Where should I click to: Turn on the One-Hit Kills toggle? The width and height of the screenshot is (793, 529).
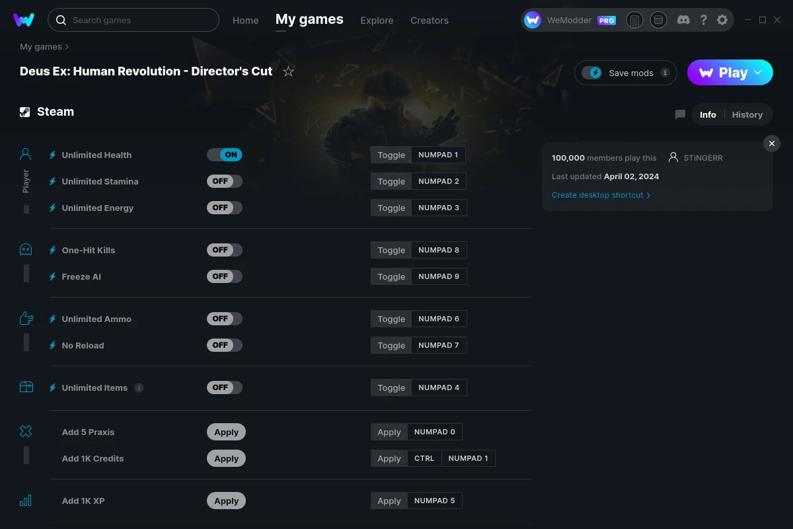point(225,250)
